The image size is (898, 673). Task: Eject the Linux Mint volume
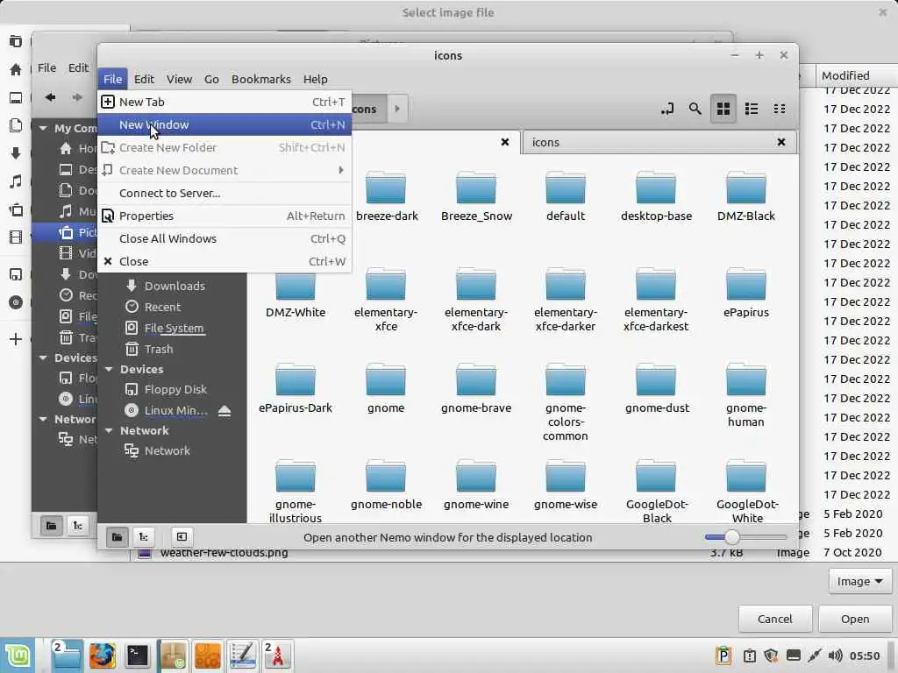tap(224, 410)
